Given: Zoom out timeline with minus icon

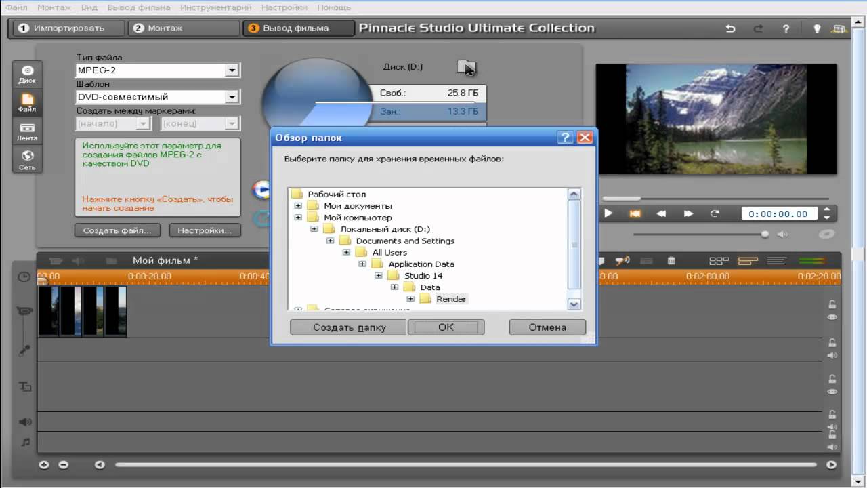Looking at the screenshot, I should [63, 465].
